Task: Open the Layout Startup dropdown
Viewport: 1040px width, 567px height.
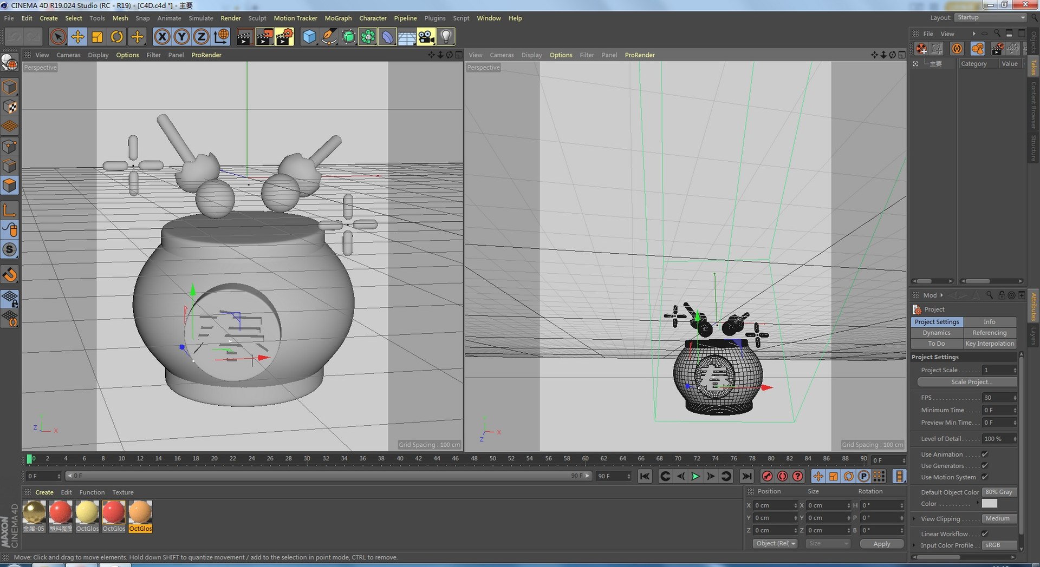Action: tap(991, 17)
